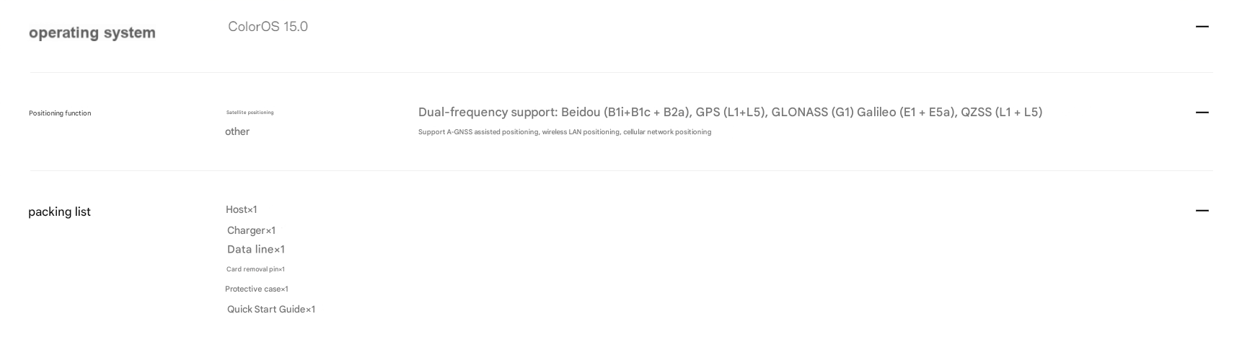Image resolution: width=1242 pixels, height=345 pixels.
Task: Select the Protective case×1 entry
Action: [257, 289]
